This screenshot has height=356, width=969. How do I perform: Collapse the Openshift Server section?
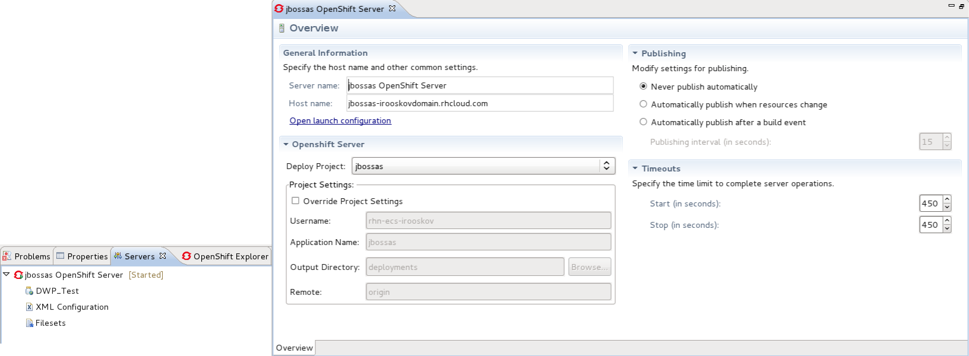point(286,144)
